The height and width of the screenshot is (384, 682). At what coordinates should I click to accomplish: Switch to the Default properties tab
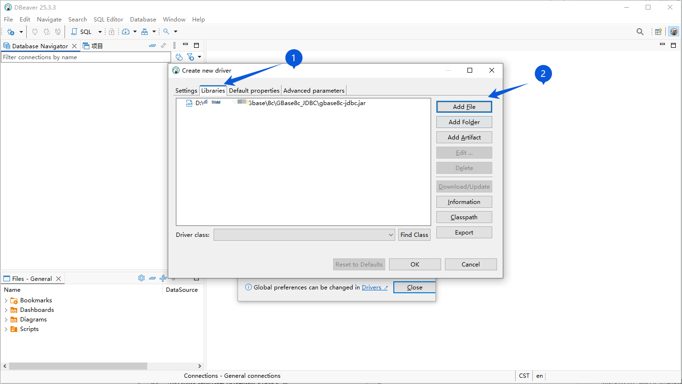(x=254, y=91)
